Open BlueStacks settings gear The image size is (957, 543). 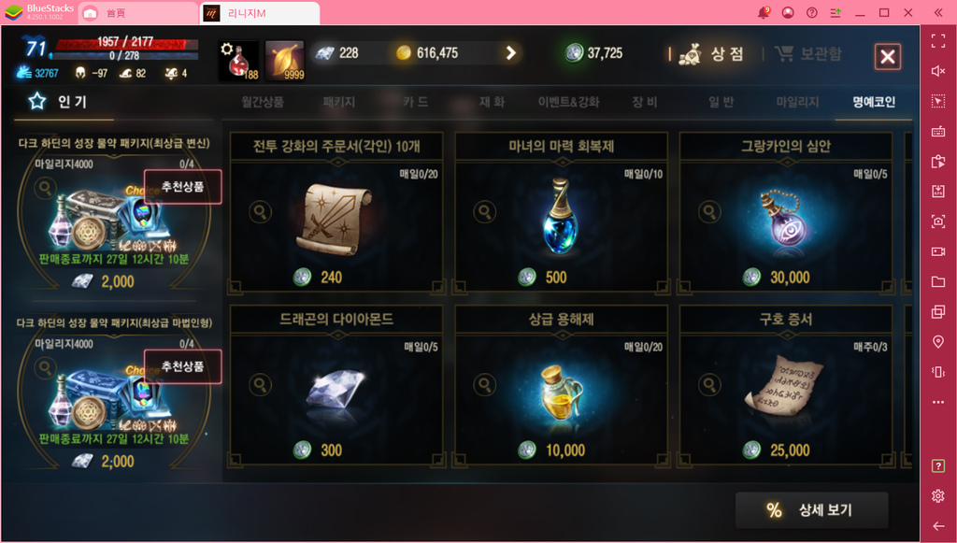coord(938,495)
